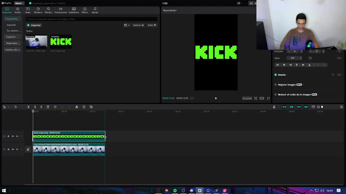Toggle the timeline clip linkage
Image resolution: width=346 pixels, height=194 pixels.
pos(299,107)
